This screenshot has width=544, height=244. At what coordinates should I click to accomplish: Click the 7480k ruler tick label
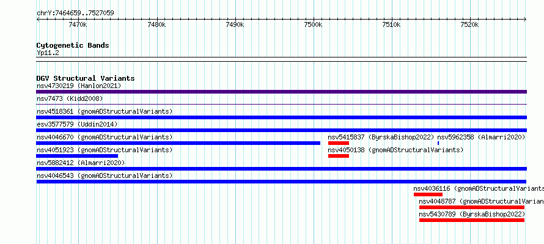[x=156, y=25]
